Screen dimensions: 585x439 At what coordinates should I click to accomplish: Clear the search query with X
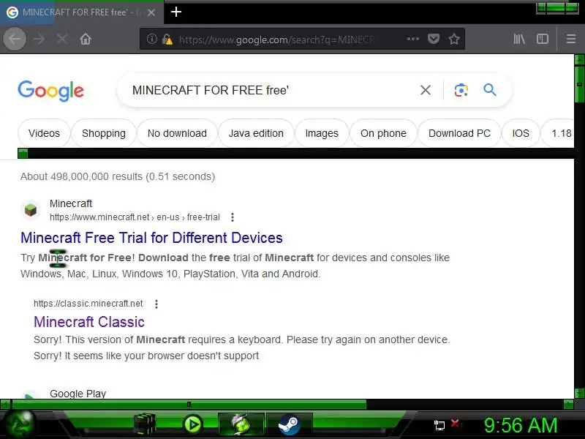click(x=426, y=90)
